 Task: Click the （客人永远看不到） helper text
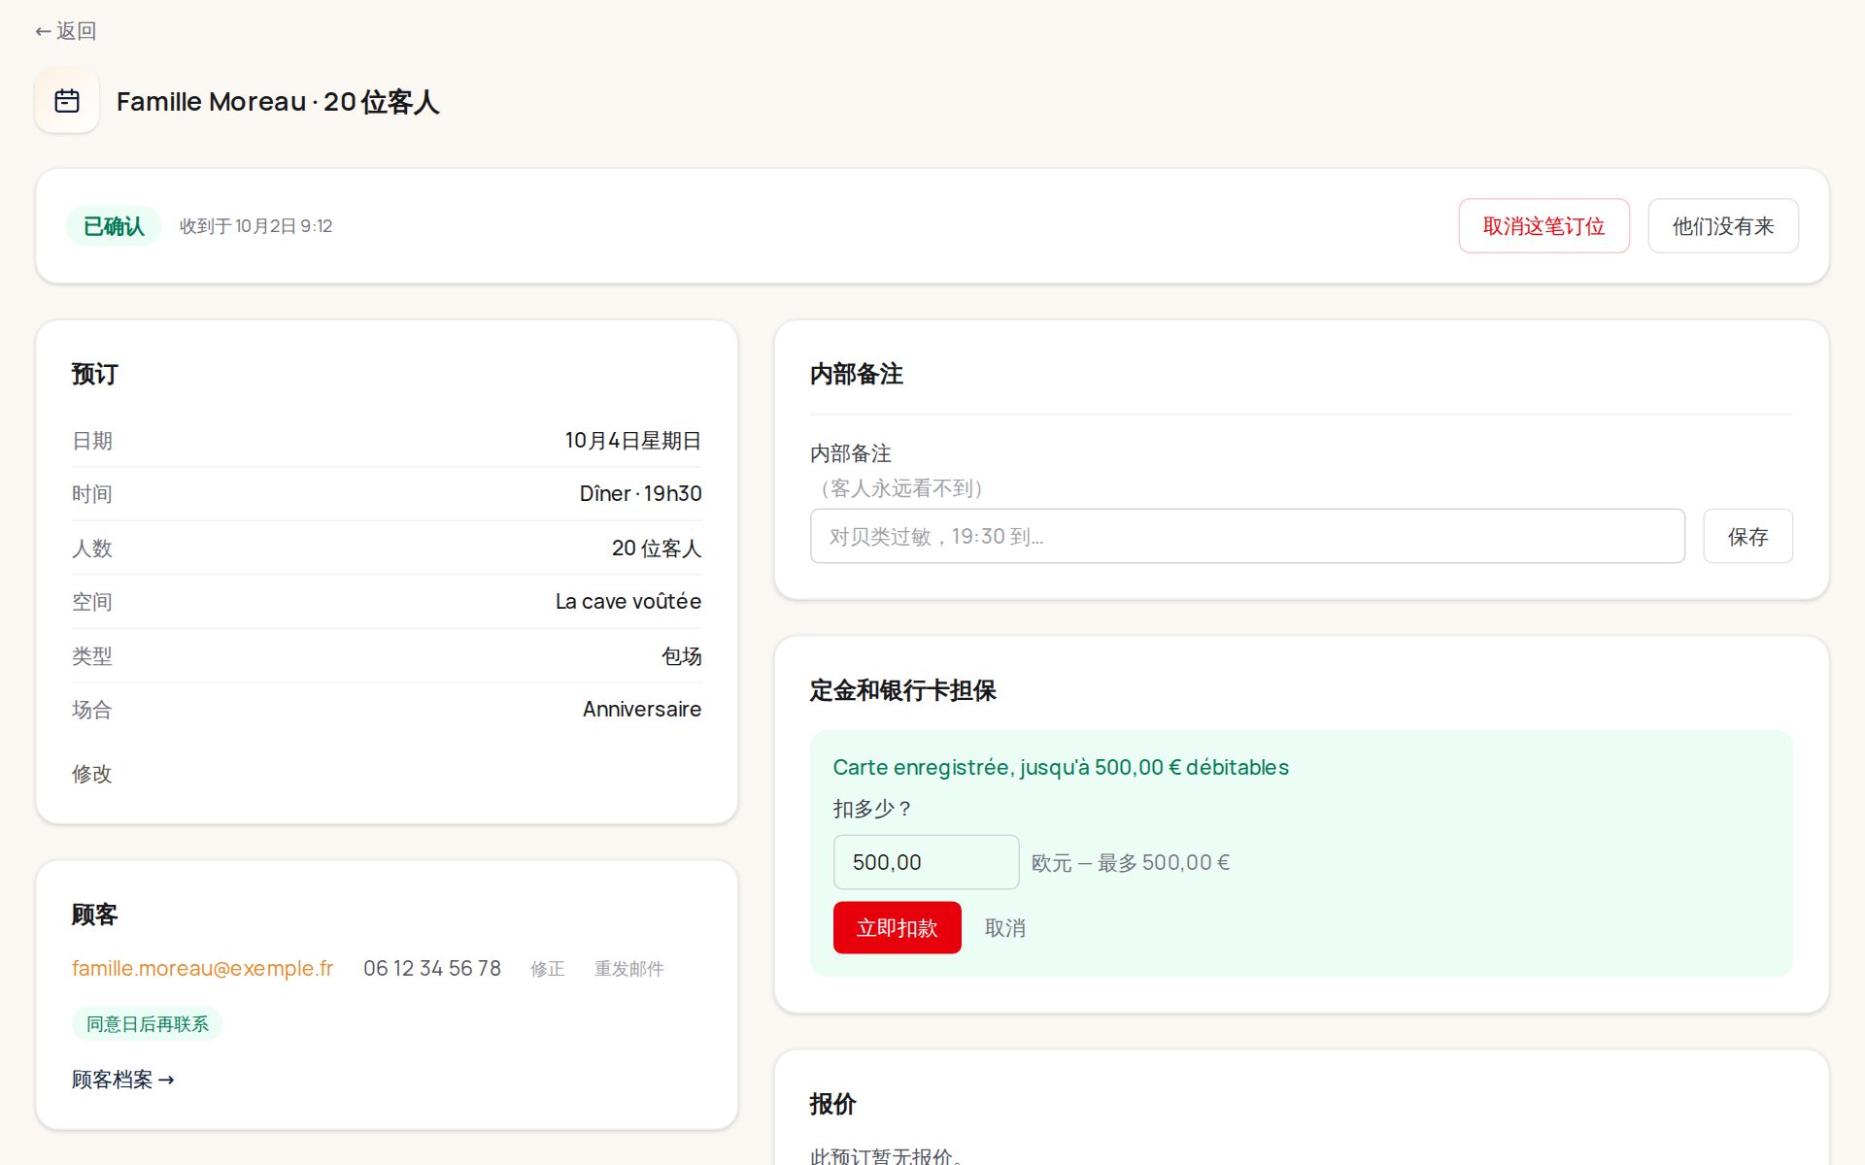[x=898, y=488]
